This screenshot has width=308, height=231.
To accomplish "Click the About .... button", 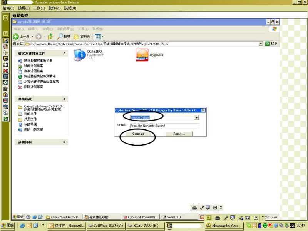I will click(x=179, y=134).
